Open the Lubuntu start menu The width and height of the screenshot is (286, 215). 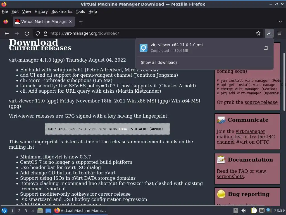pos(4,211)
